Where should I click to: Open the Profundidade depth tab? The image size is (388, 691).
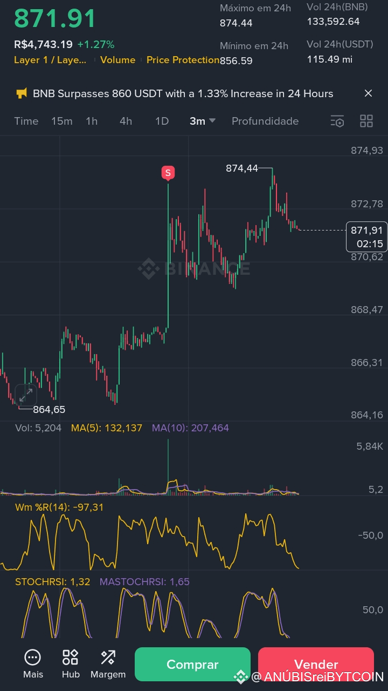(x=265, y=121)
